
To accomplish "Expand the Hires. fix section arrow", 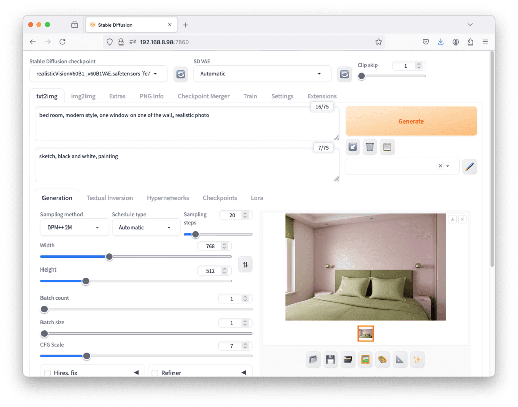I will 136,373.
